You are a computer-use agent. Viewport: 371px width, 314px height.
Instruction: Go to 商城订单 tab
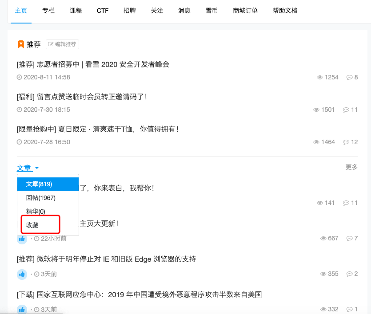(x=245, y=11)
